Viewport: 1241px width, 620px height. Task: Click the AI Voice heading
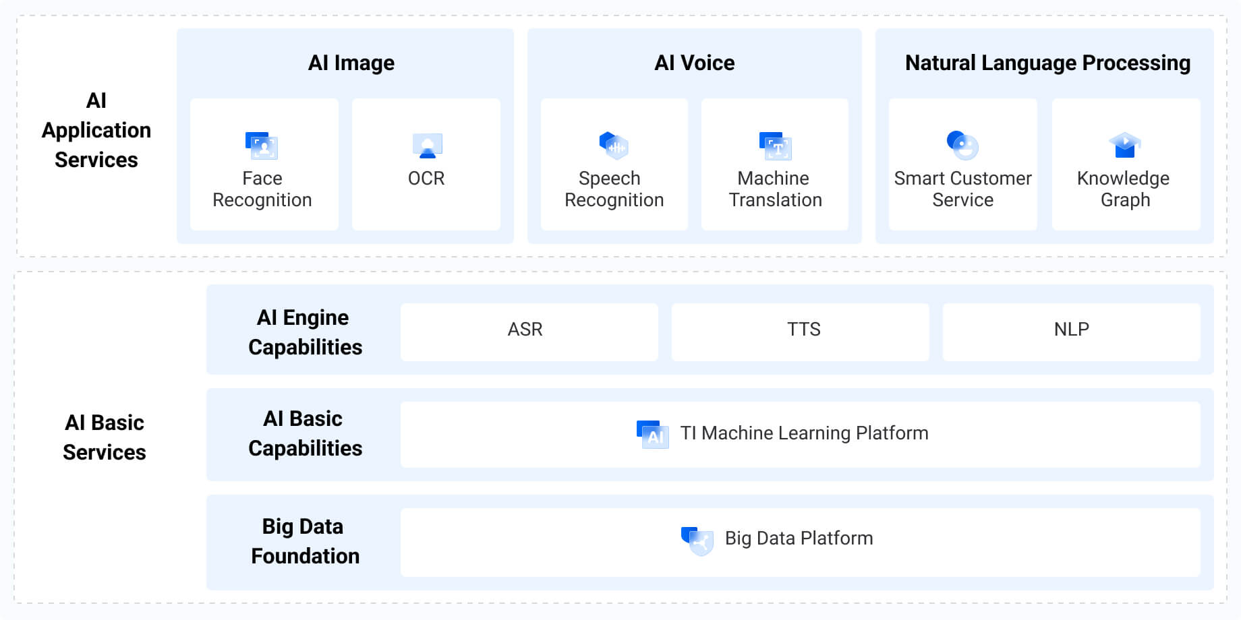pyautogui.click(x=695, y=63)
